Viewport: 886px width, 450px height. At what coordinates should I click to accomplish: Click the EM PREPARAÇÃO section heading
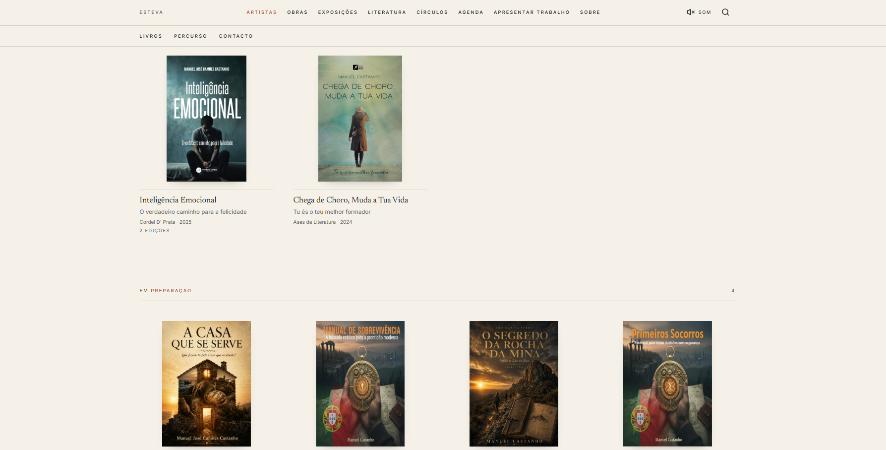pyautogui.click(x=165, y=291)
